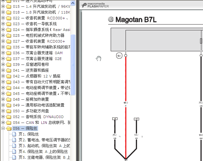Click document icon of 页1. 保险丝

tap(14, 134)
